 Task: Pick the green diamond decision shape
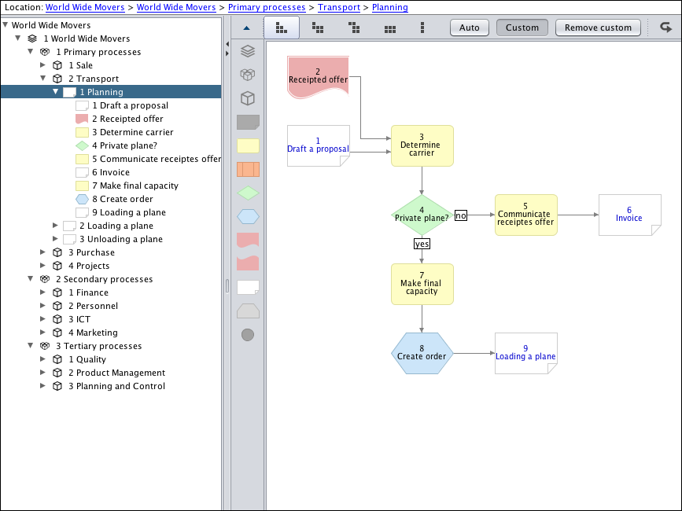248,193
